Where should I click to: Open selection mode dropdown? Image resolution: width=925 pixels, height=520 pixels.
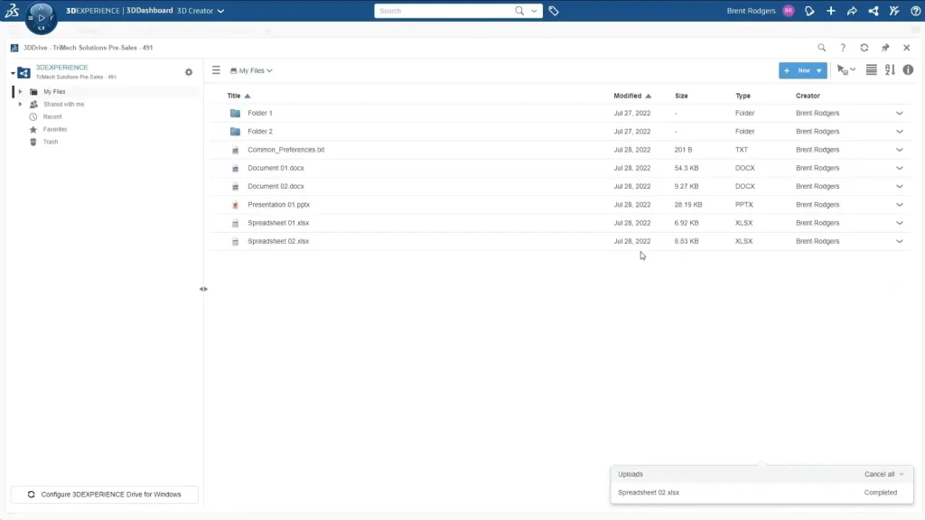pos(846,70)
